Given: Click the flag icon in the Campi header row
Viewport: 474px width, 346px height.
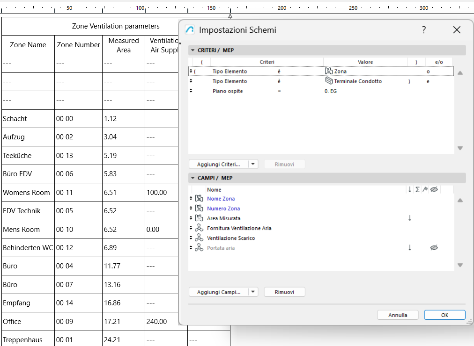Looking at the screenshot, I should pos(425,189).
